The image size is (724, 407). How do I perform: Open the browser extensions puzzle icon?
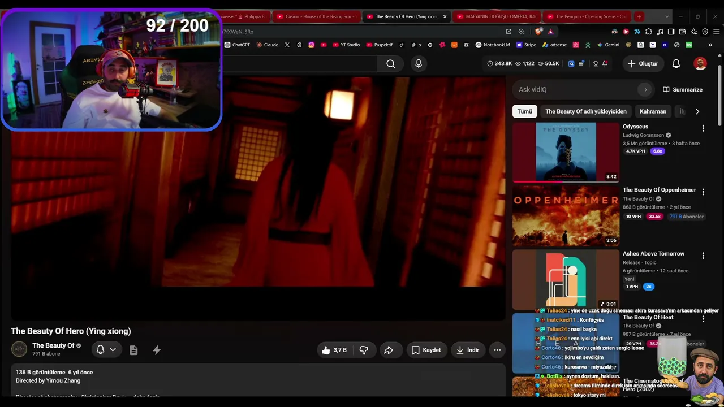pyautogui.click(x=649, y=32)
